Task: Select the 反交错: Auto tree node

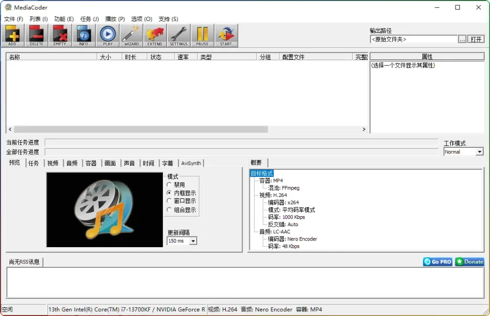Action: click(x=283, y=224)
